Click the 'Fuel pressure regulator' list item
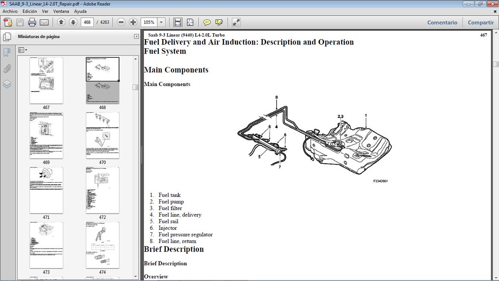Image resolution: width=499 pixels, height=281 pixels. (x=185, y=235)
